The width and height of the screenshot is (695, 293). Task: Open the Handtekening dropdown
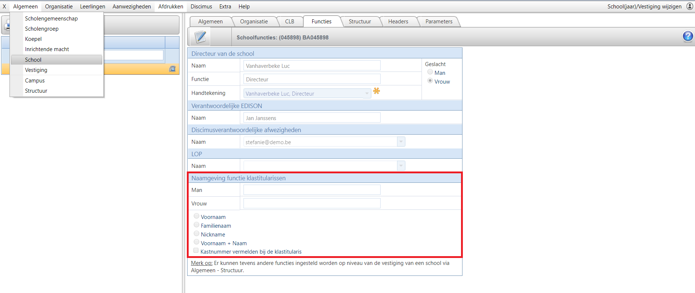click(x=307, y=93)
